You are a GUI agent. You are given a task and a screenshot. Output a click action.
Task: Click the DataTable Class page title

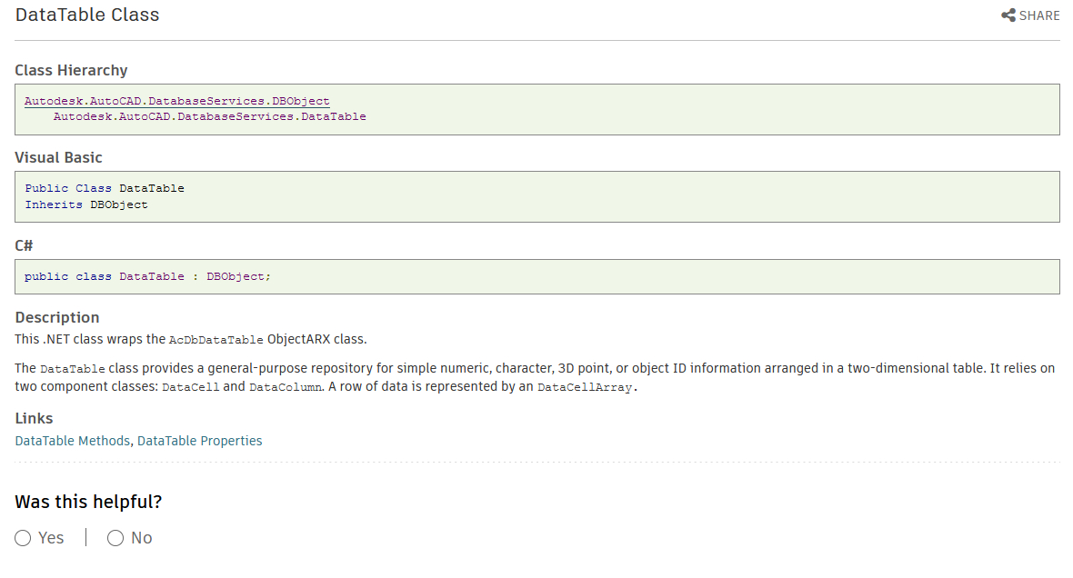click(x=87, y=15)
